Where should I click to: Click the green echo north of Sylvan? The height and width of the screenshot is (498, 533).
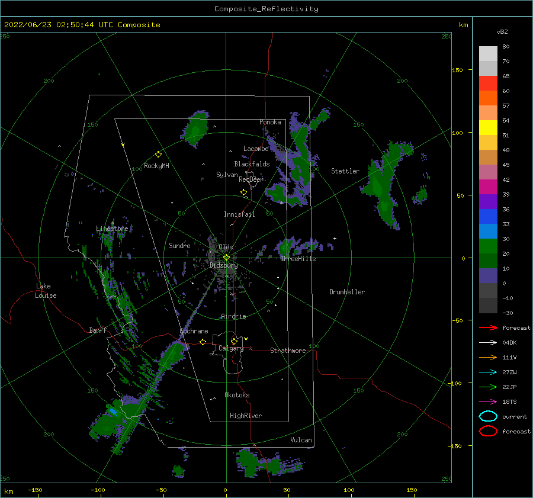click(x=196, y=128)
